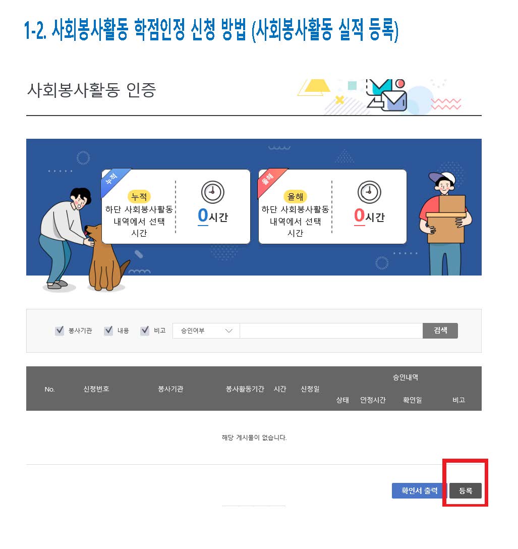Image resolution: width=518 pixels, height=549 pixels.
Task: Click the blue 누적 corner ribbon
Action: tap(114, 181)
